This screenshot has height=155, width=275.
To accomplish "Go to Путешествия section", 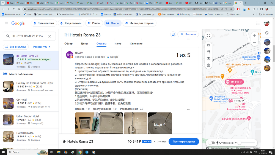I will (44, 23).
